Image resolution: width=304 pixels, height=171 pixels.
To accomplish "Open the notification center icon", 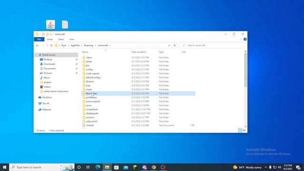I will point(298,167).
